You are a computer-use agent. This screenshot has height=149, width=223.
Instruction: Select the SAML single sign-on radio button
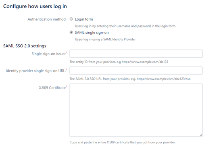coord(71,32)
